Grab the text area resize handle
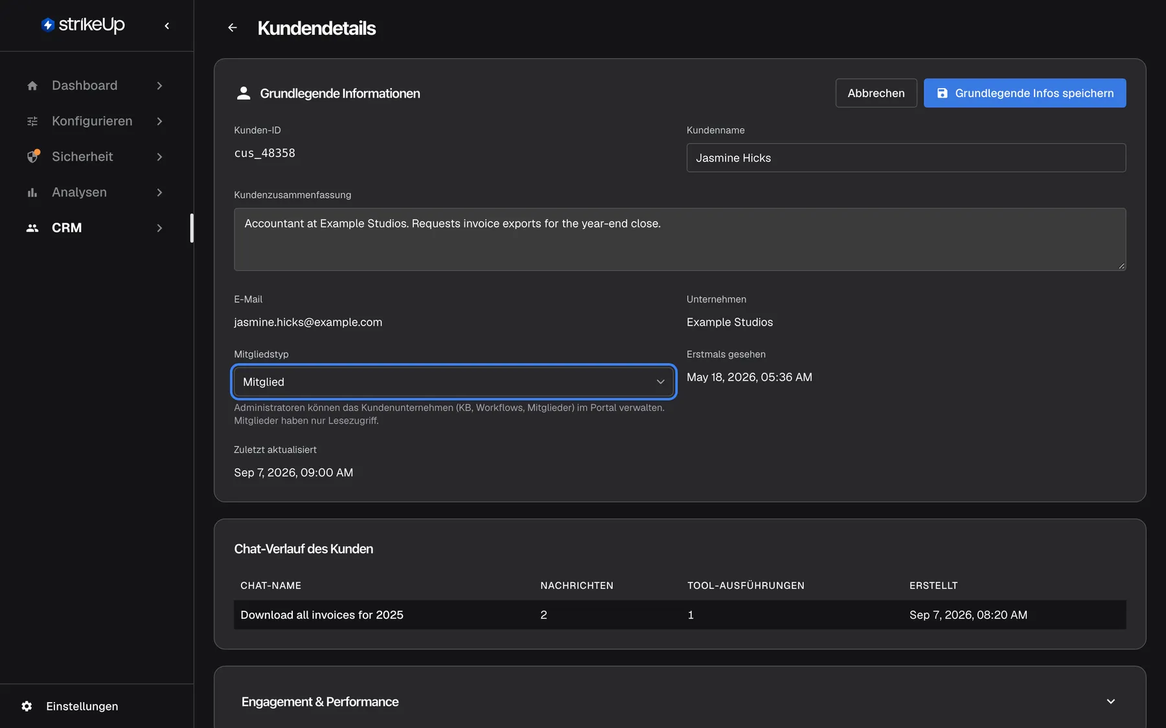The width and height of the screenshot is (1166, 728). [1121, 266]
